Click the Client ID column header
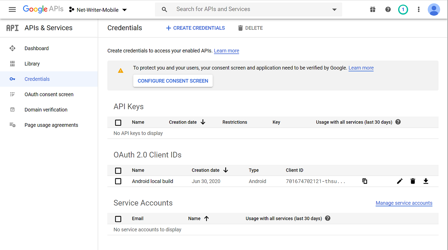448x250 pixels. click(294, 170)
